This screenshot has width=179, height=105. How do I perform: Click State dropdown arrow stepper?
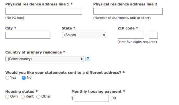tap(104, 35)
